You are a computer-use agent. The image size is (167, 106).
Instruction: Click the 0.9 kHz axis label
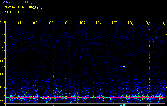(2, 61)
